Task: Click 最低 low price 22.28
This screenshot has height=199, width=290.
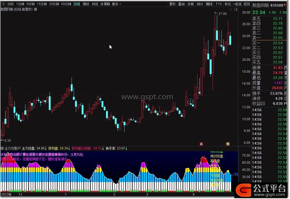Action: click(x=278, y=78)
